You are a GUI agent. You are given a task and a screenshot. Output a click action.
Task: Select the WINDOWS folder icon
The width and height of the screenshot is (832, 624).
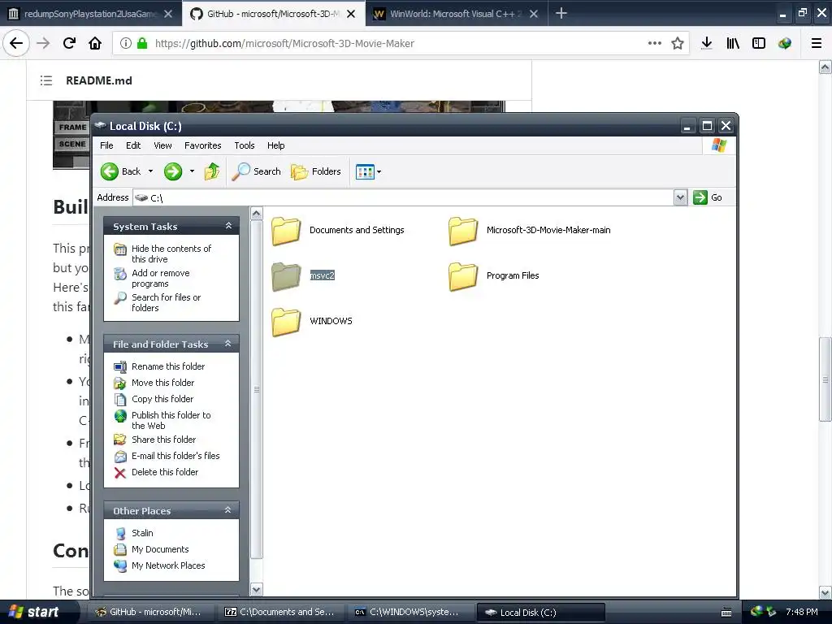coord(286,322)
